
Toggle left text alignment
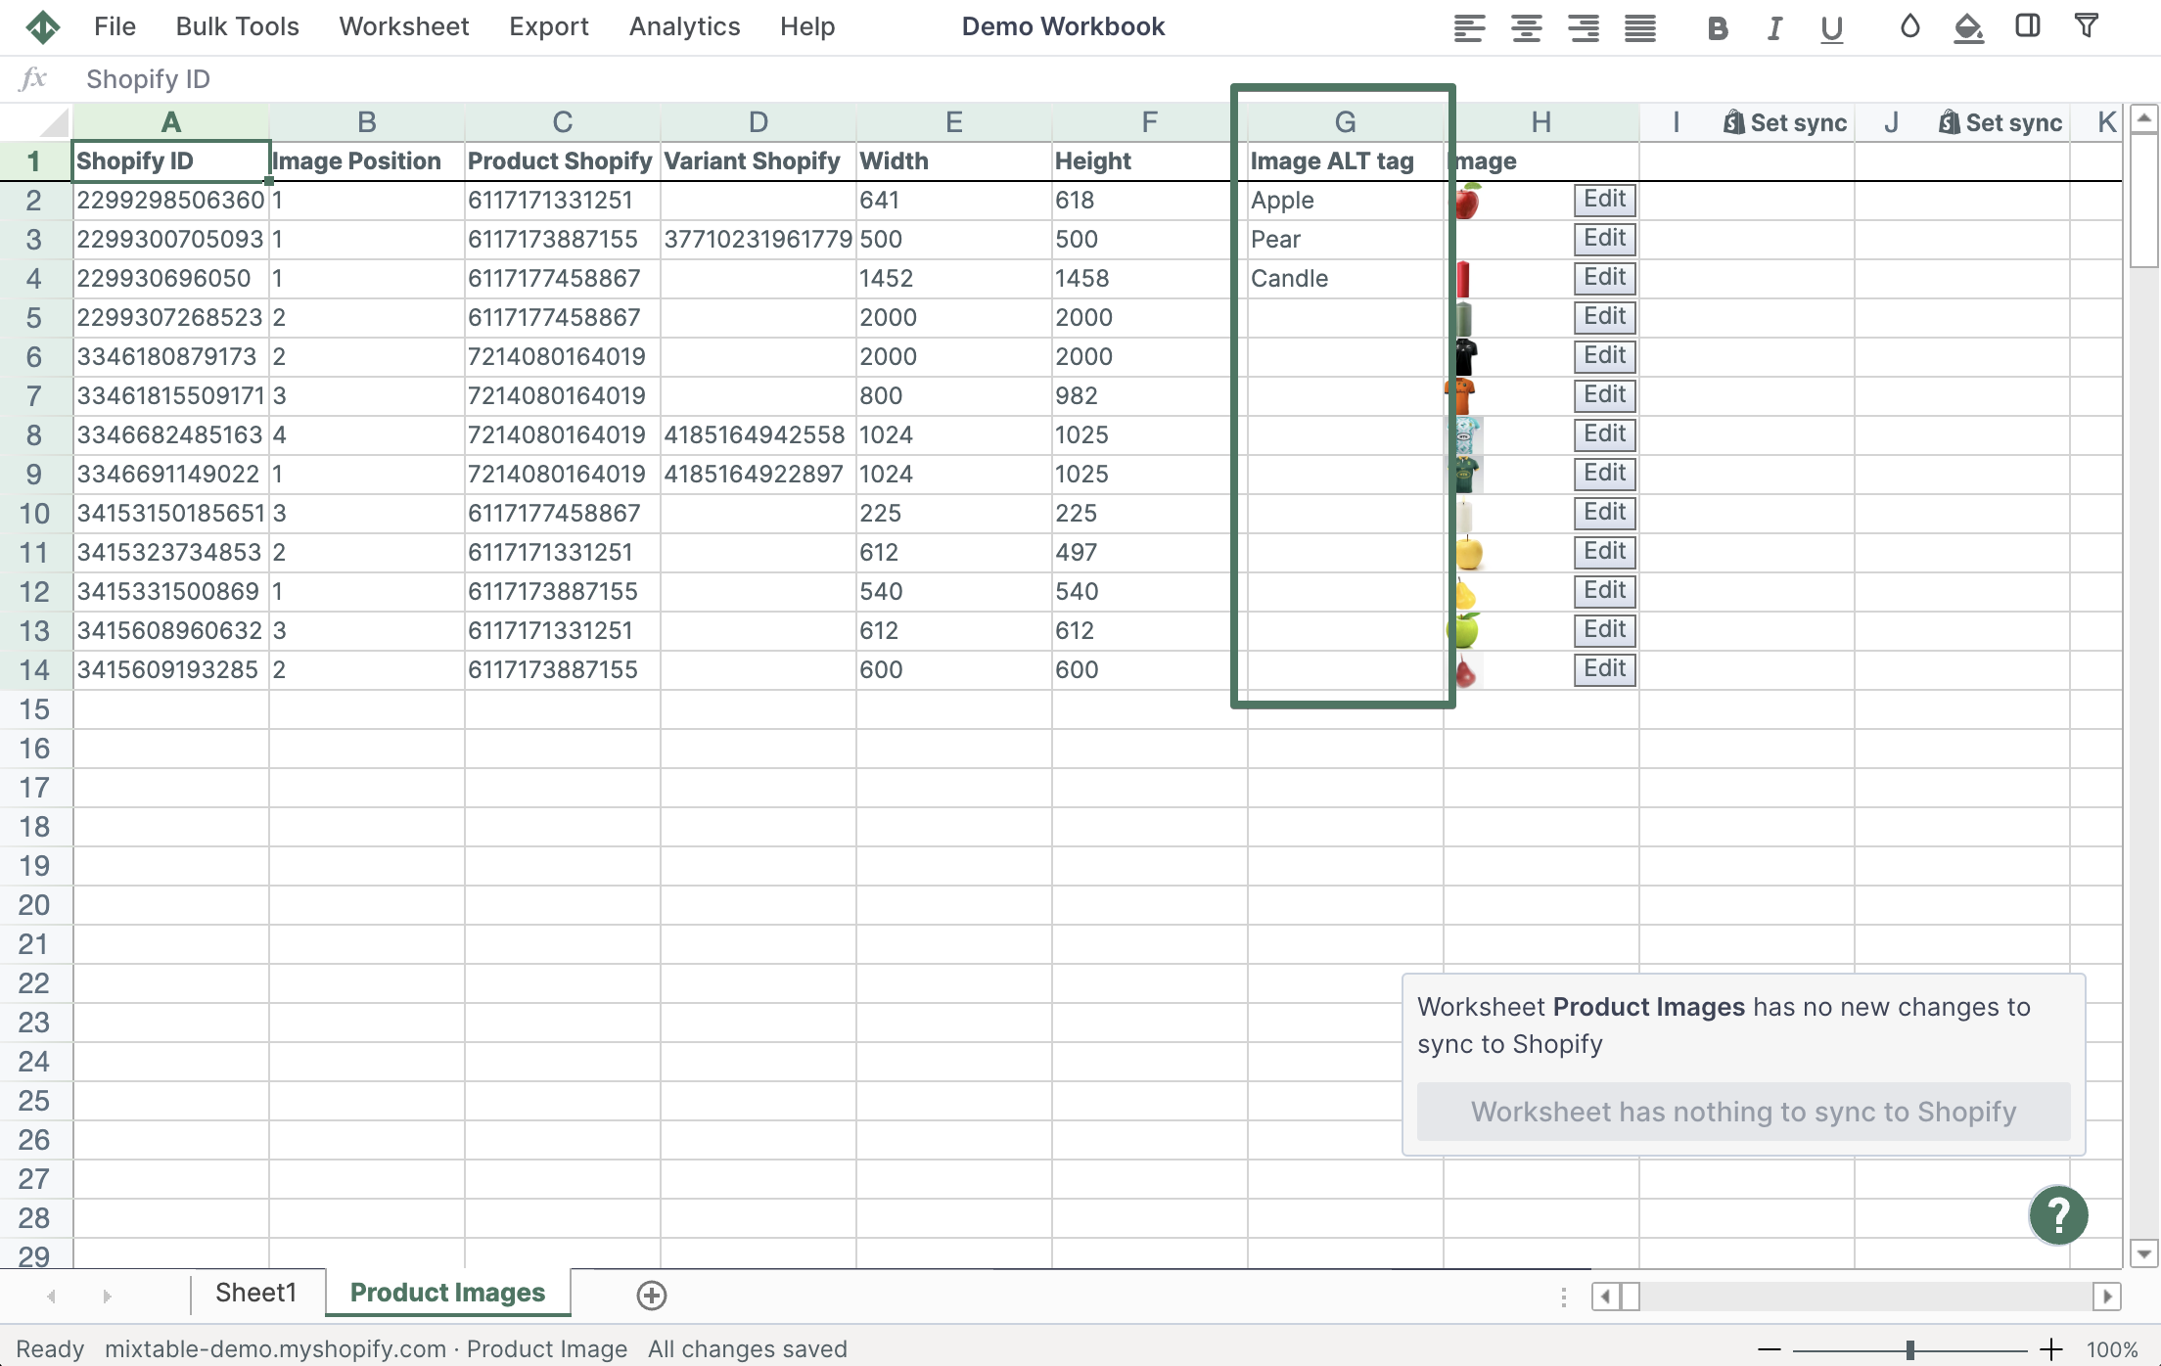[x=1468, y=28]
